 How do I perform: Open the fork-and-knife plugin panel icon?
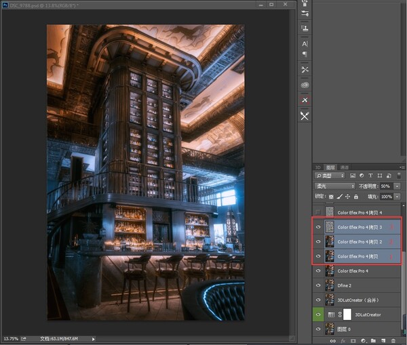click(305, 116)
